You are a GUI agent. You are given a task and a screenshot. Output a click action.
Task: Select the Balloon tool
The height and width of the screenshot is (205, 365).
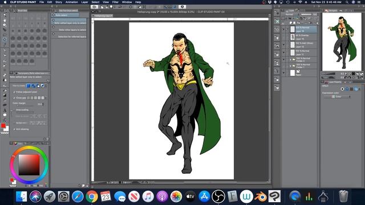tap(5, 115)
